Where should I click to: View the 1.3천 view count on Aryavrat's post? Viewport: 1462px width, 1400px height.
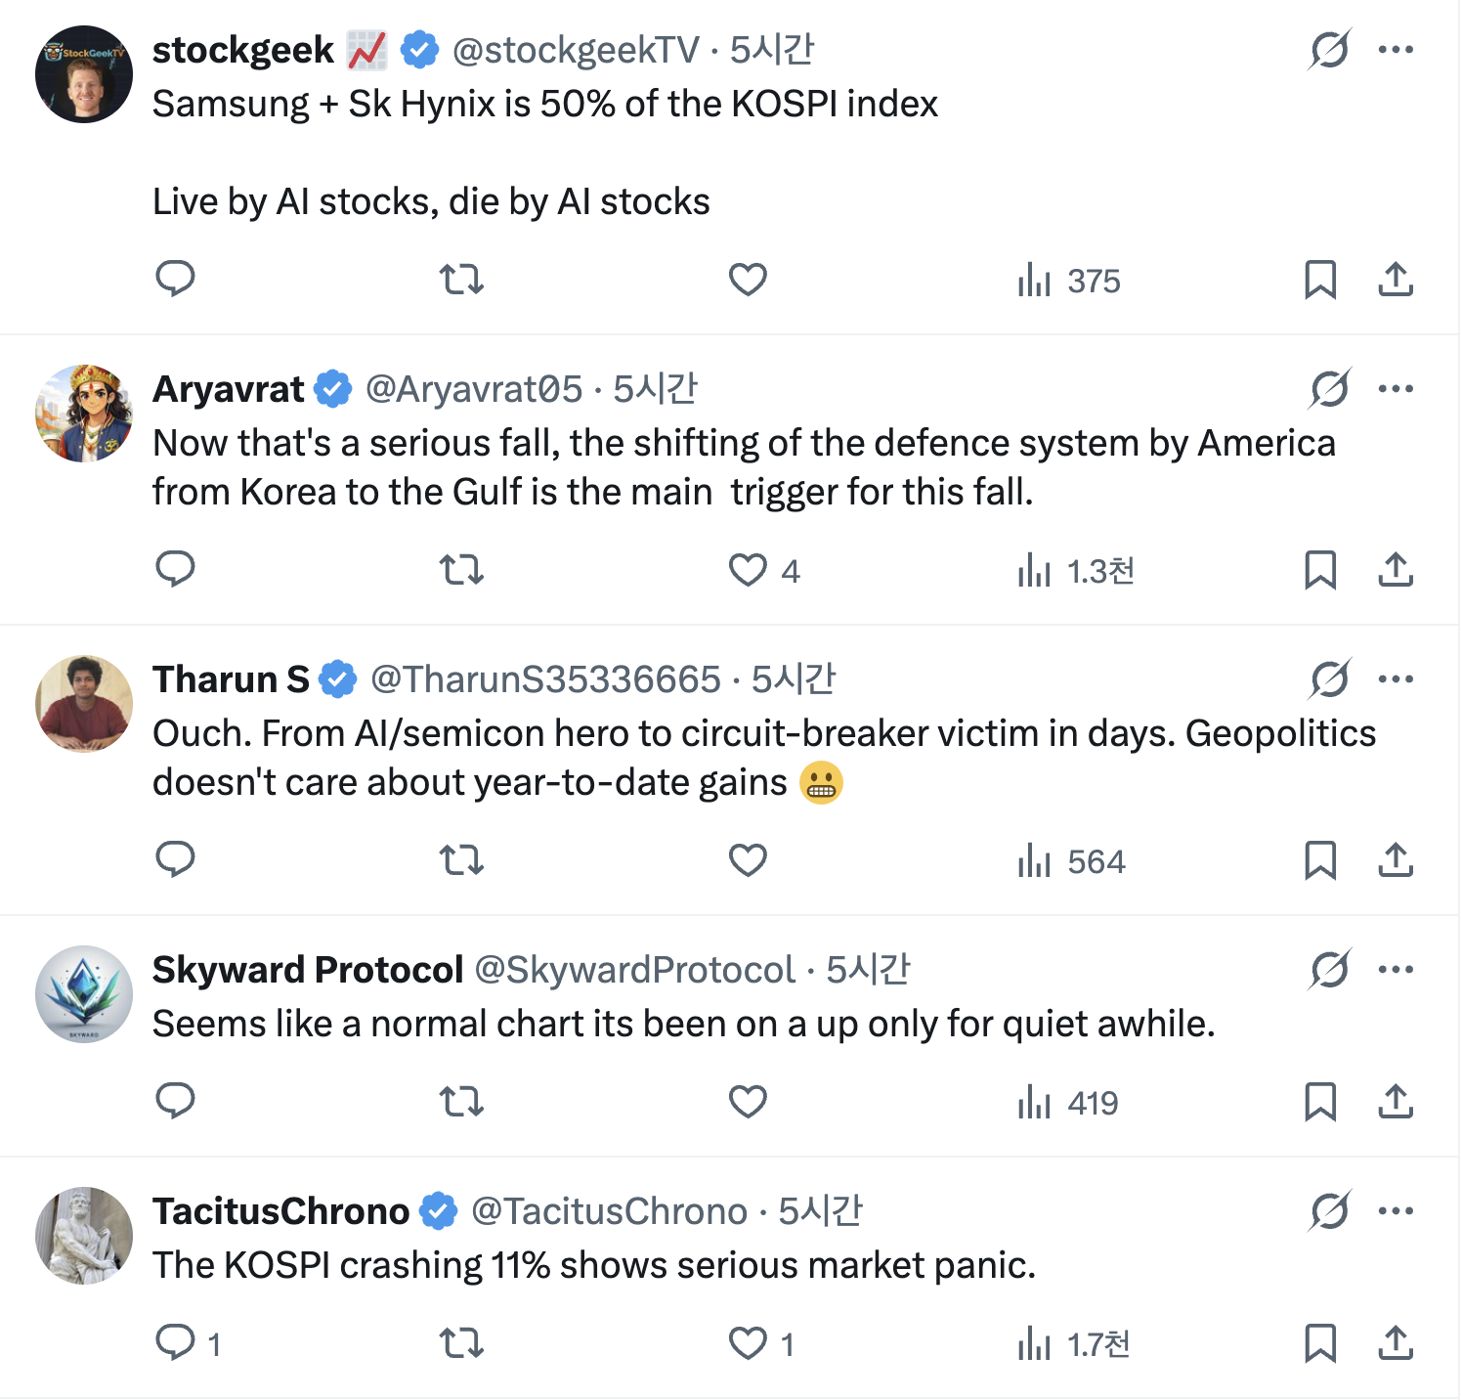coord(1076,571)
